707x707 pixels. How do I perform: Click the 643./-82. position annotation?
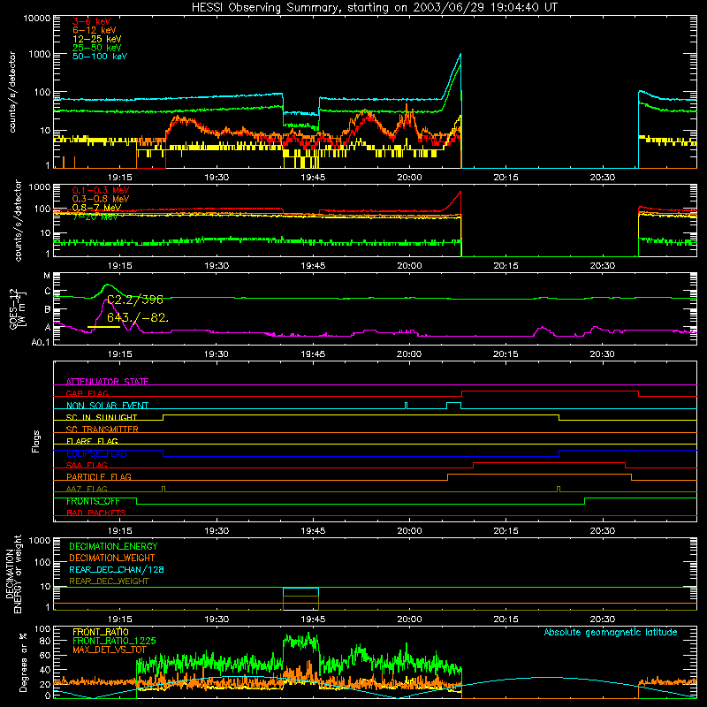[138, 318]
